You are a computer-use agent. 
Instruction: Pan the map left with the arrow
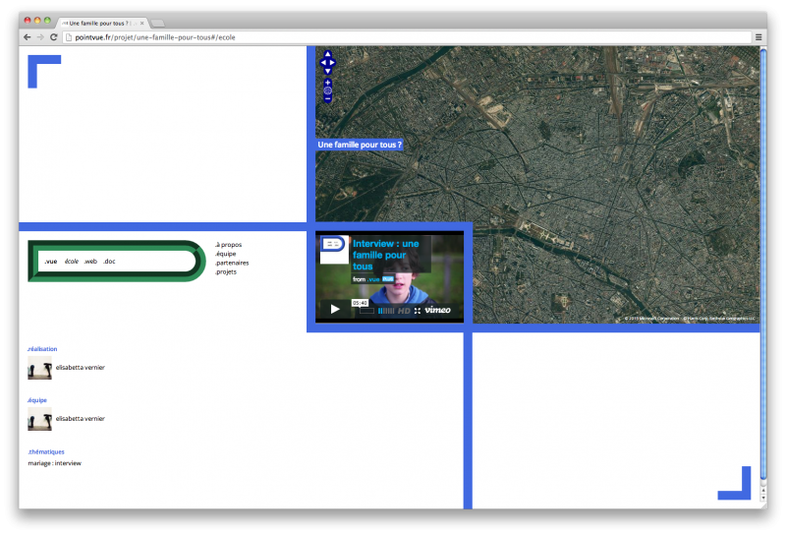pos(323,63)
